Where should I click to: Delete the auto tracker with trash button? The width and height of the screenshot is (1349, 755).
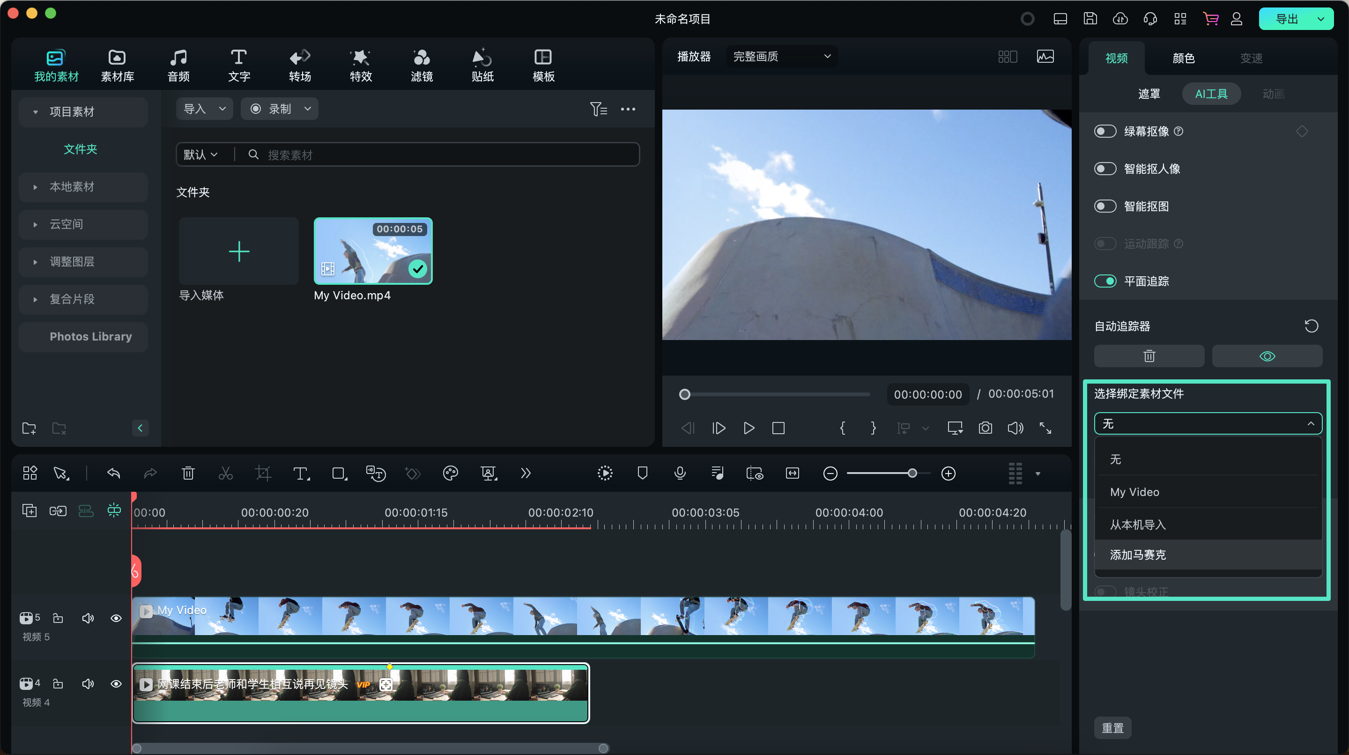click(x=1149, y=356)
